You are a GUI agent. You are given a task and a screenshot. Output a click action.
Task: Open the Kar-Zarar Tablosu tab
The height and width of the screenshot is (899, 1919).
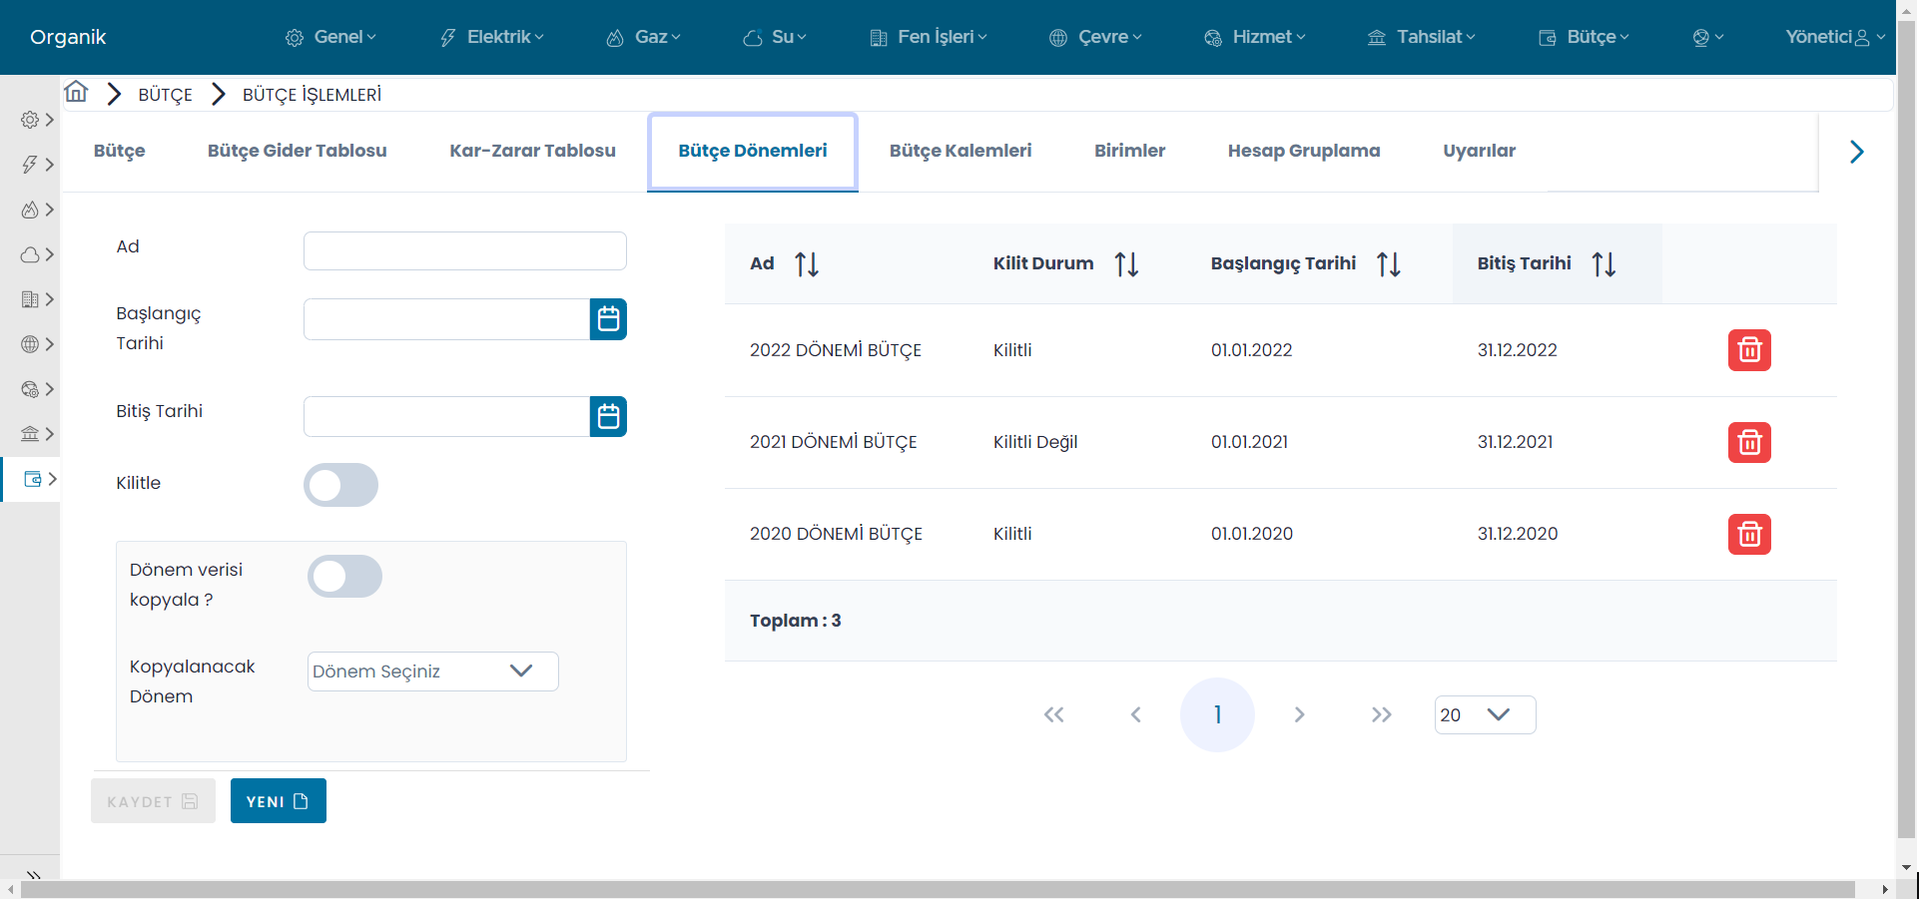coord(532,151)
